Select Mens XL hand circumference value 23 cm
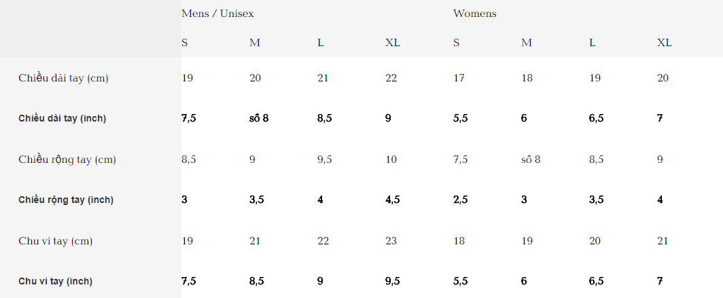 tap(391, 241)
